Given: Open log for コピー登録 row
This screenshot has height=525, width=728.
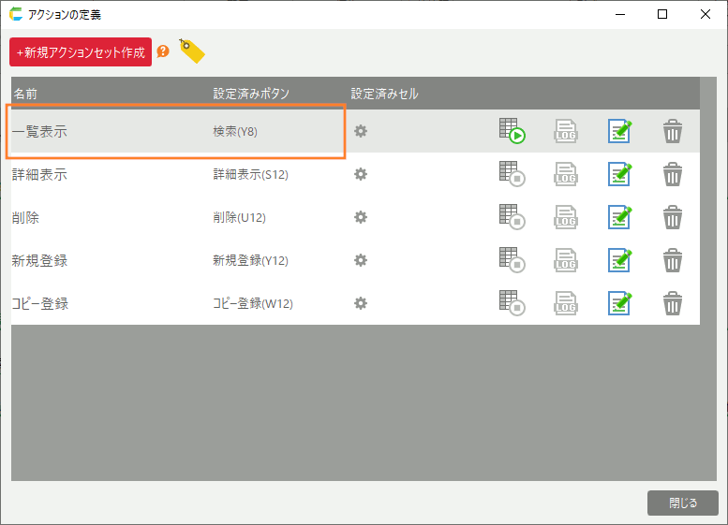Looking at the screenshot, I should point(565,303).
